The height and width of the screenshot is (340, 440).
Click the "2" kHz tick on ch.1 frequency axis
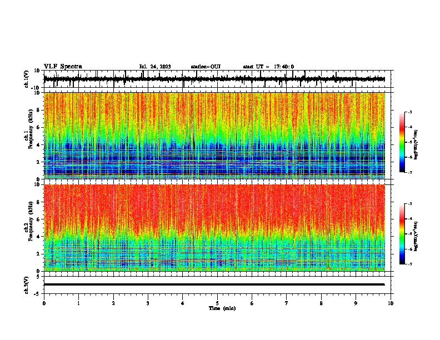coord(38,162)
